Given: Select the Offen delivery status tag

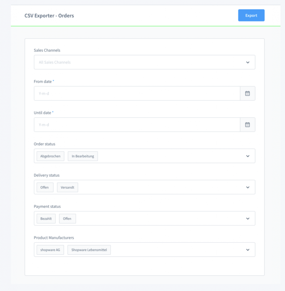Looking at the screenshot, I should coord(45,187).
